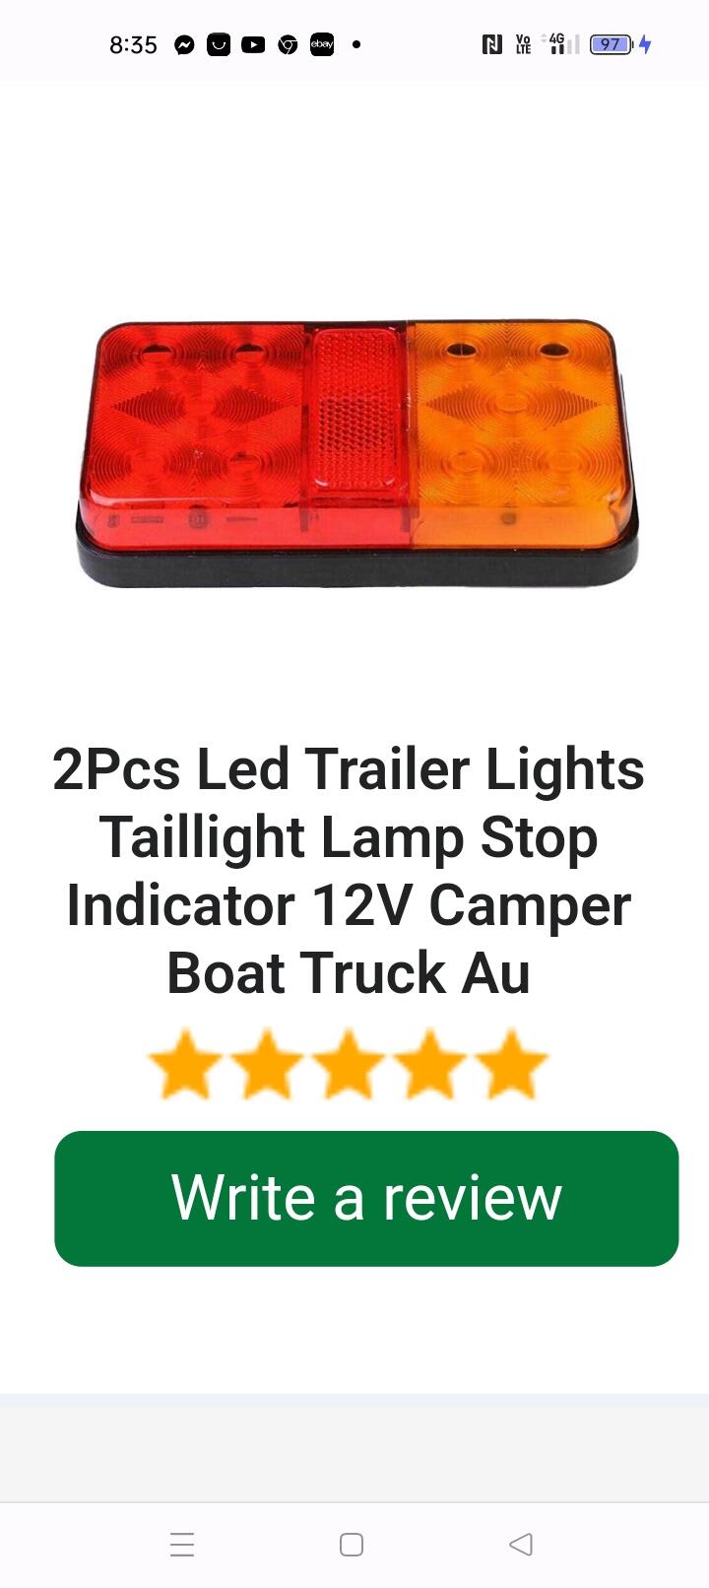
Task: Go back using the triangle button
Action: [x=521, y=1544]
